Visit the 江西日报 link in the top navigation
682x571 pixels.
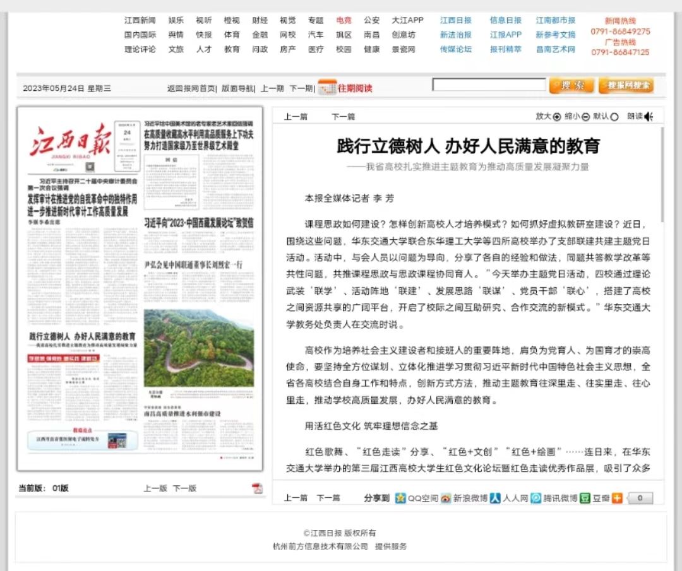tap(455, 20)
